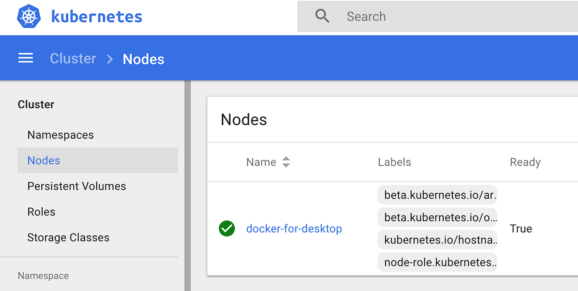Select Nodes in sidebar

(x=98, y=161)
